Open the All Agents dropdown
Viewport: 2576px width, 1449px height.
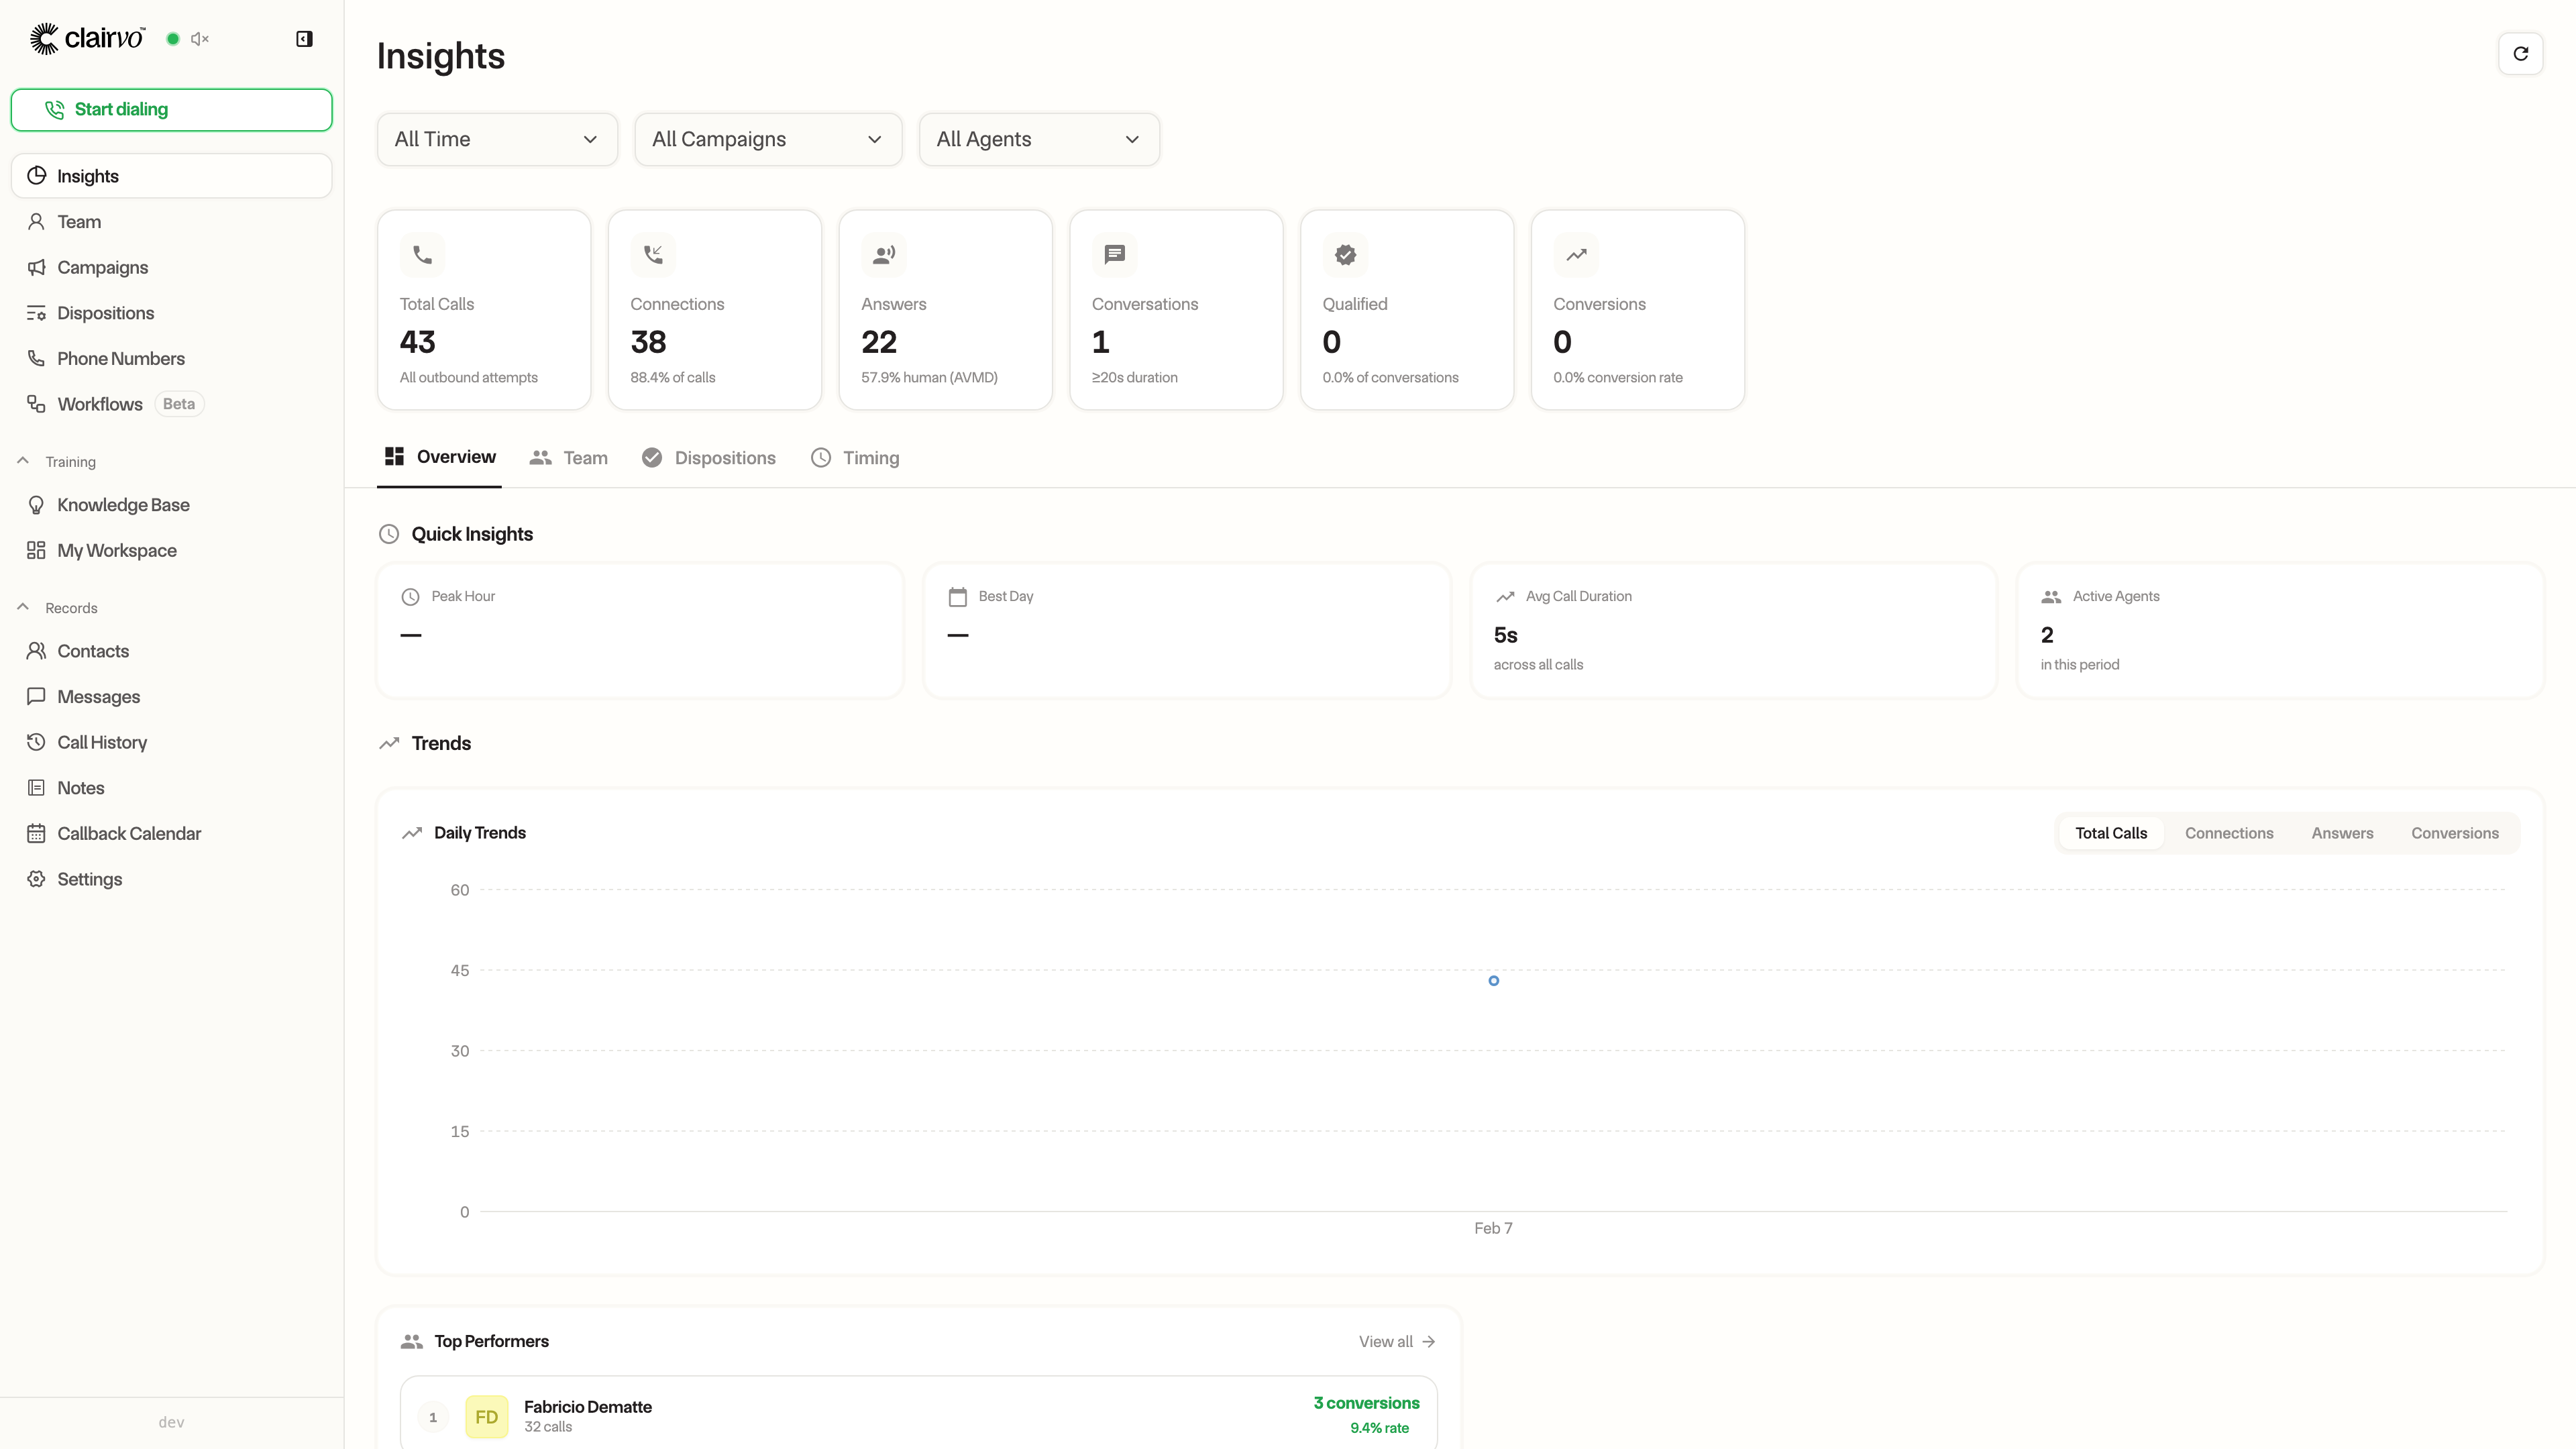1038,139
